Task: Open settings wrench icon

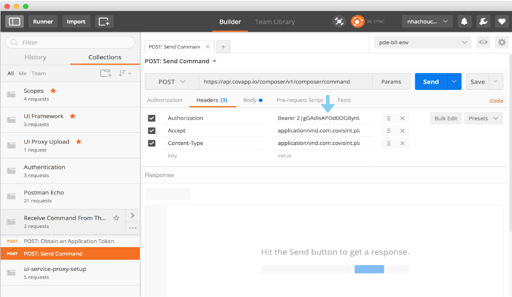Action: click(482, 21)
